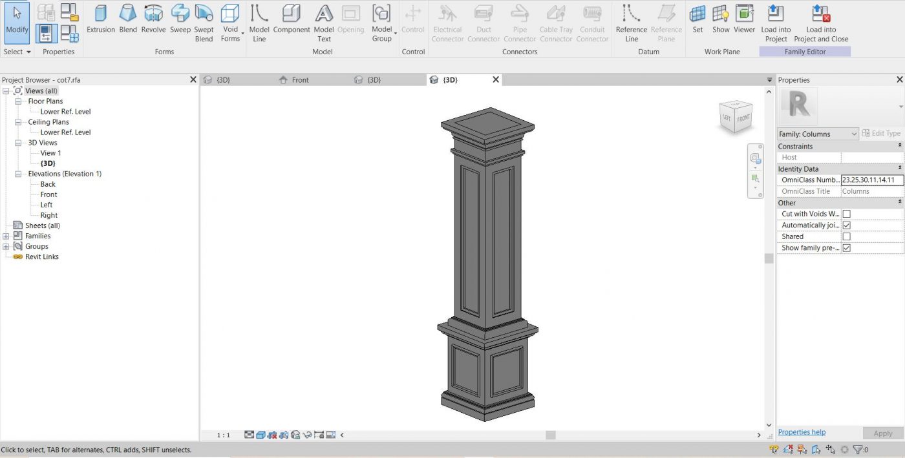Click the ViewCube navigation widget
This screenshot has height=458, width=905.
(736, 118)
